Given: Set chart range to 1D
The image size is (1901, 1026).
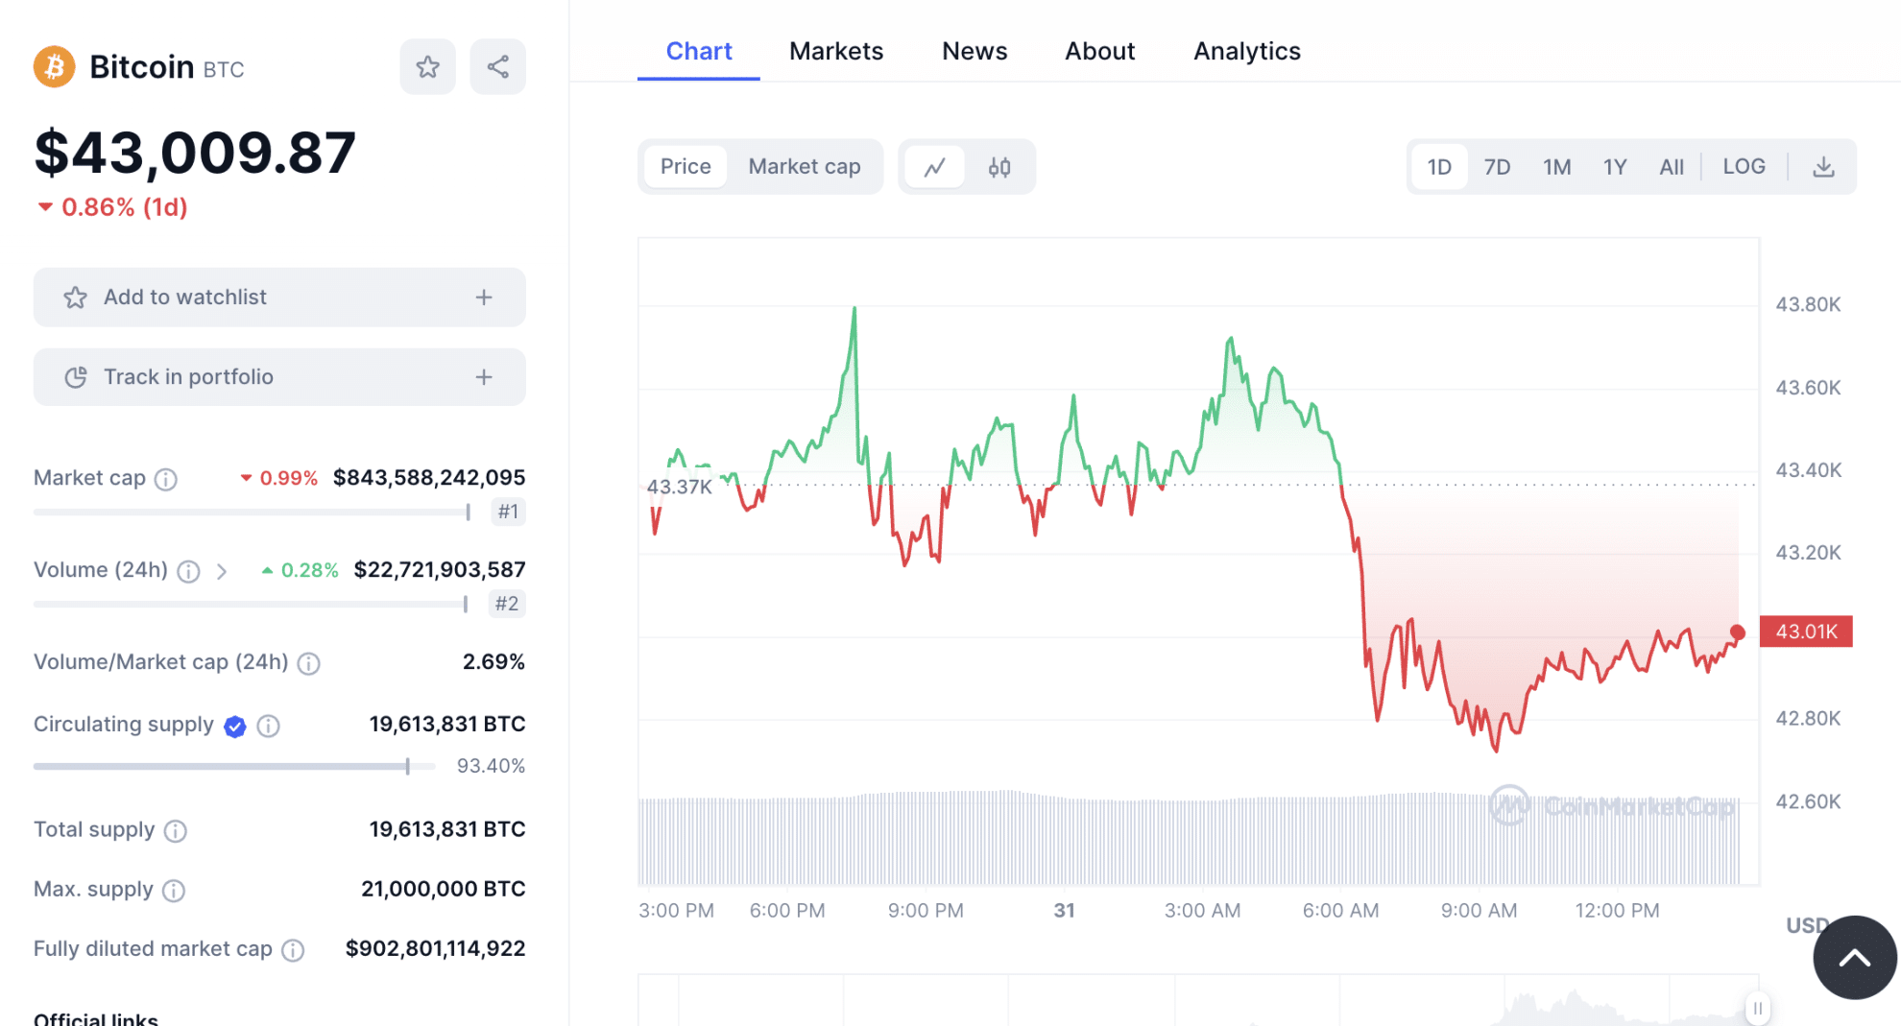Looking at the screenshot, I should coord(1439,167).
